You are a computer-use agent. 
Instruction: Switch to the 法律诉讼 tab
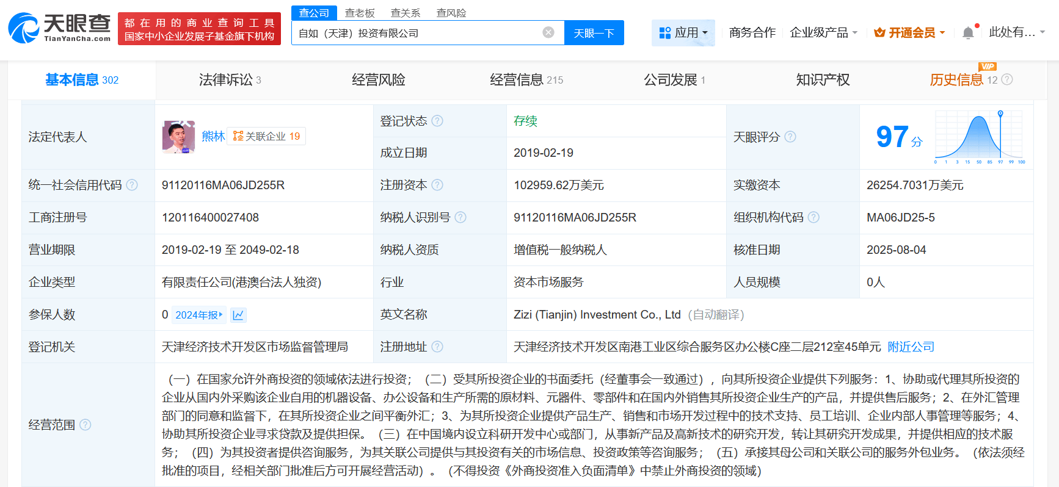[x=230, y=79]
